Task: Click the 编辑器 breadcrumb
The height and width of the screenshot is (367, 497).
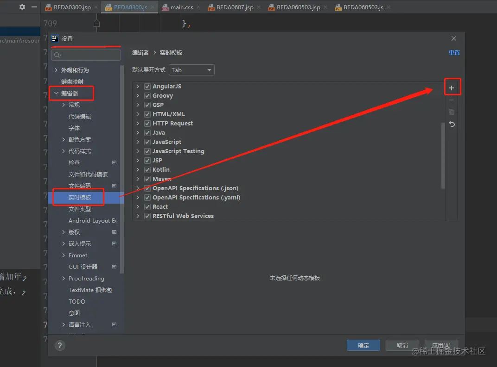Action: (140, 52)
